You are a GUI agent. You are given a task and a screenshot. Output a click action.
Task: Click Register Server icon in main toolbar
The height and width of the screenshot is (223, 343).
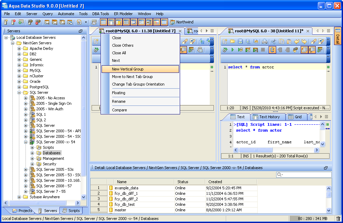click(6, 22)
